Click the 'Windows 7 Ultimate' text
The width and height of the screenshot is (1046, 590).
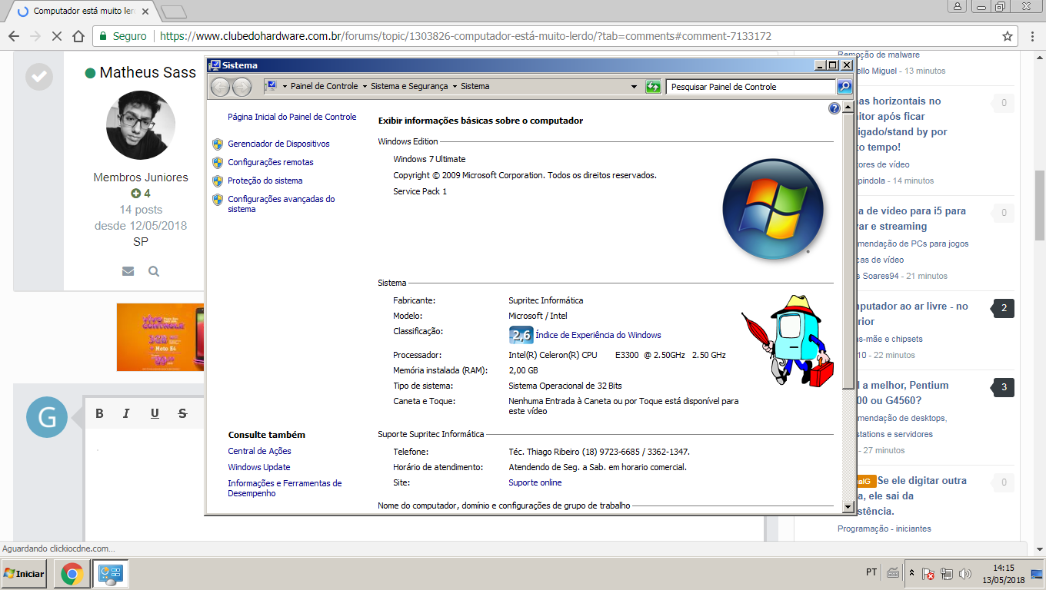[429, 159]
